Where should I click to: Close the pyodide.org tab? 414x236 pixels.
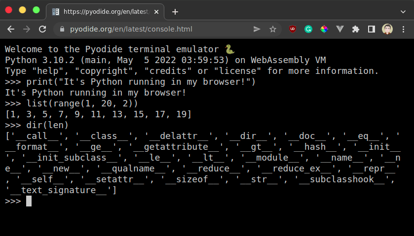[156, 12]
